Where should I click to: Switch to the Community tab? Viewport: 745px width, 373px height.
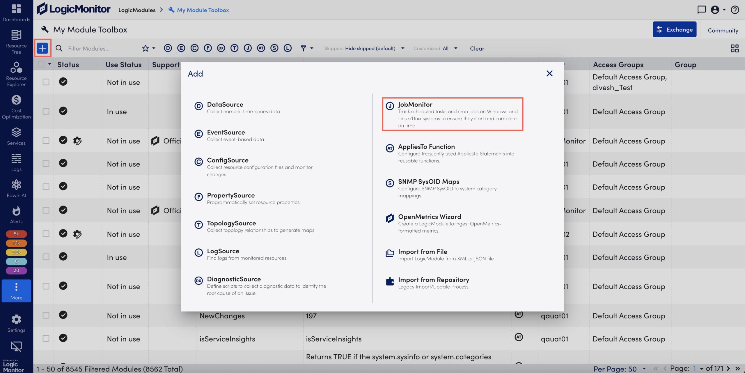pyautogui.click(x=723, y=30)
